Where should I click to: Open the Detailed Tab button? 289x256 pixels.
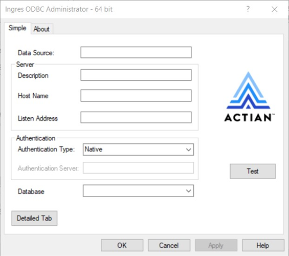(34, 218)
